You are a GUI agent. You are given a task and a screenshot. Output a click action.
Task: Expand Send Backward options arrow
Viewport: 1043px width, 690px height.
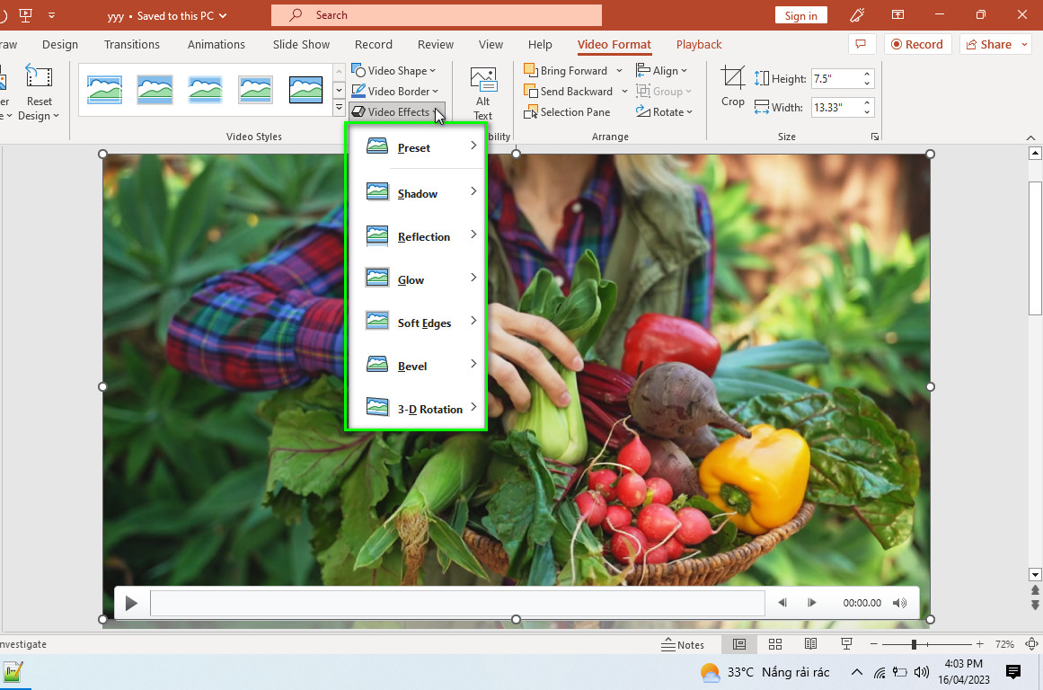[624, 91]
